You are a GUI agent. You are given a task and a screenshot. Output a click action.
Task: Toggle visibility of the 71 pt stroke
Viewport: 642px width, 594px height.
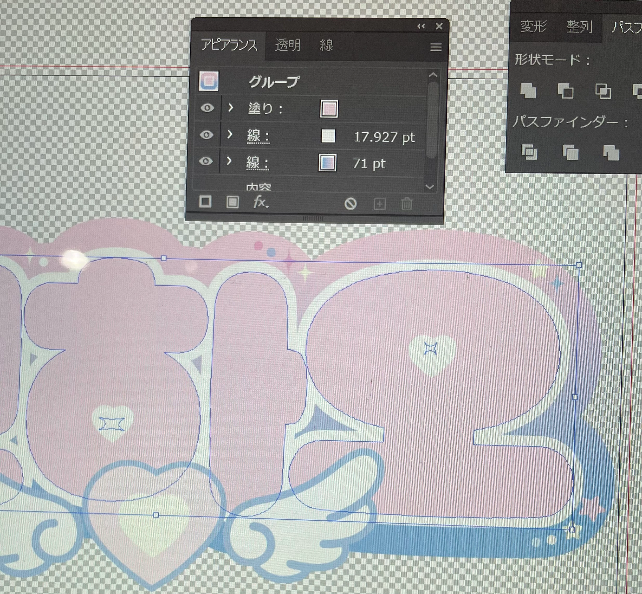tap(206, 161)
